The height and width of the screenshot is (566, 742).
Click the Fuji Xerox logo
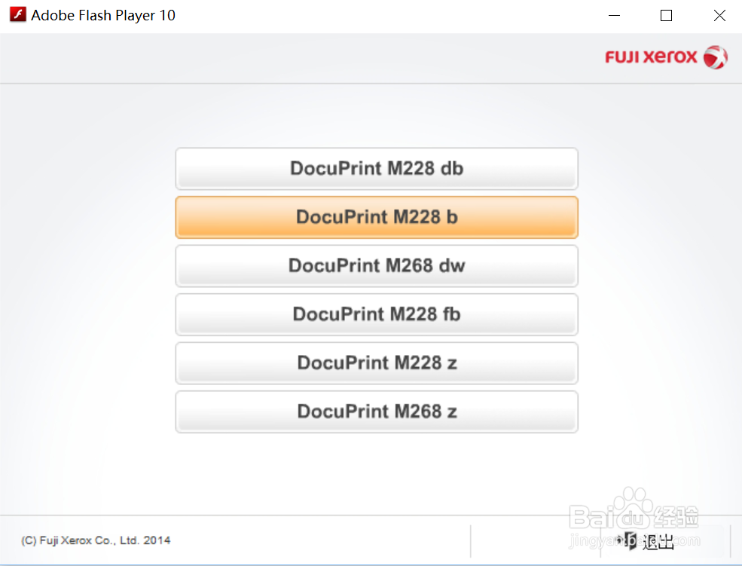pos(666,57)
